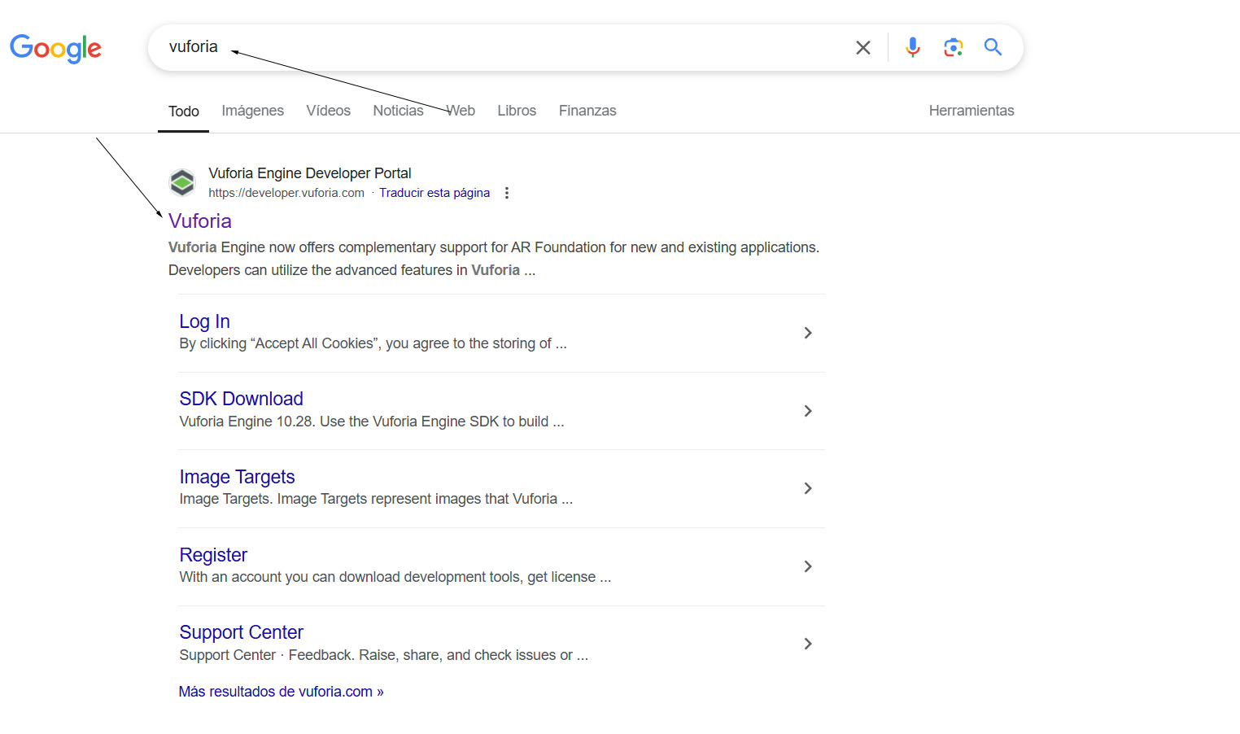This screenshot has height=734, width=1240.
Task: Clear the search box with X icon
Action: click(x=863, y=48)
